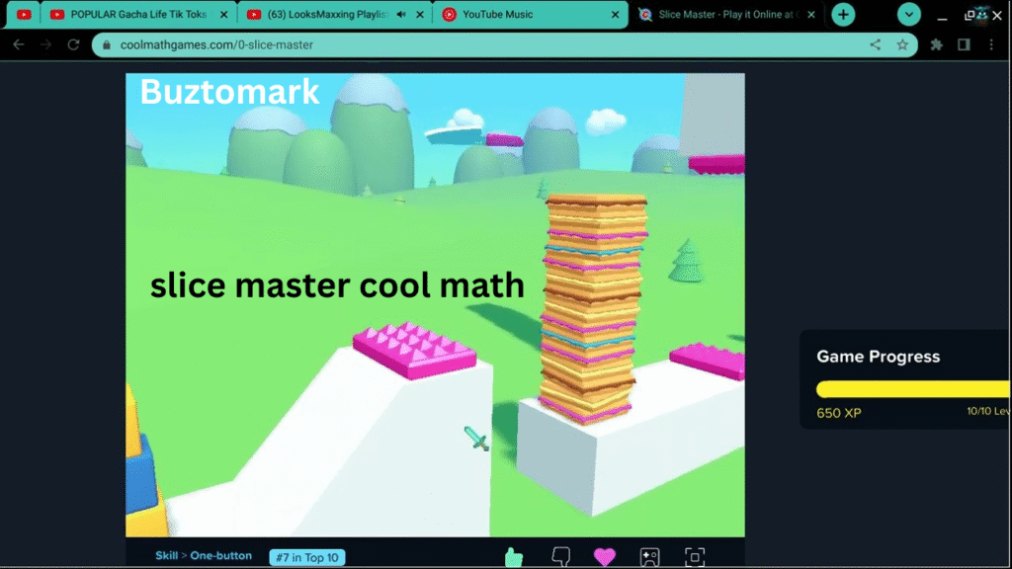Click the Game Progress heading
Screen dimensions: 1012x569
[878, 357]
